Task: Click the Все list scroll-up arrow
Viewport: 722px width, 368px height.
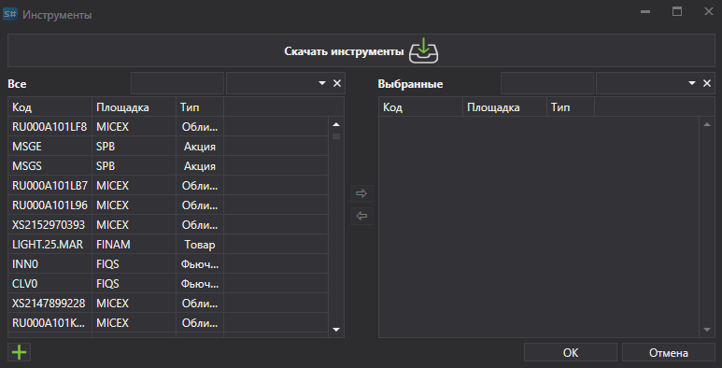Action: [336, 124]
